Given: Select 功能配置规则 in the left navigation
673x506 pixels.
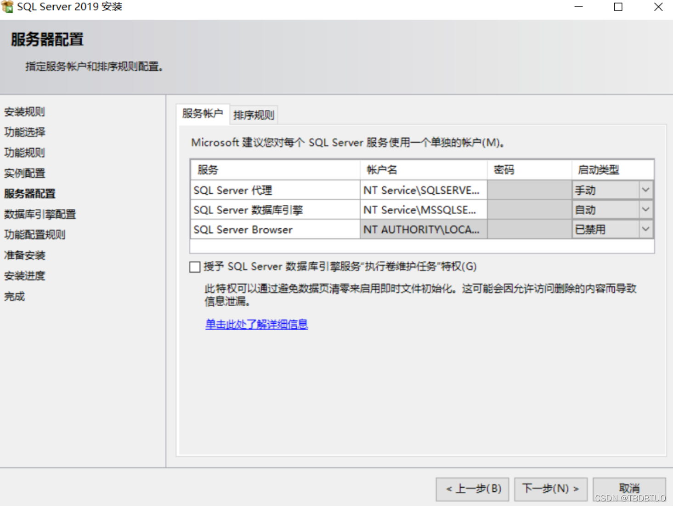Looking at the screenshot, I should click(x=34, y=235).
